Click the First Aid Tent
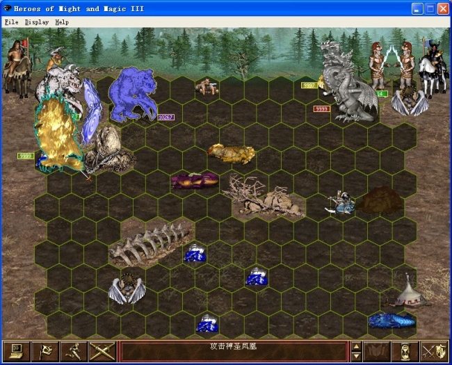The width and height of the screenshot is (452, 365). pyautogui.click(x=410, y=291)
